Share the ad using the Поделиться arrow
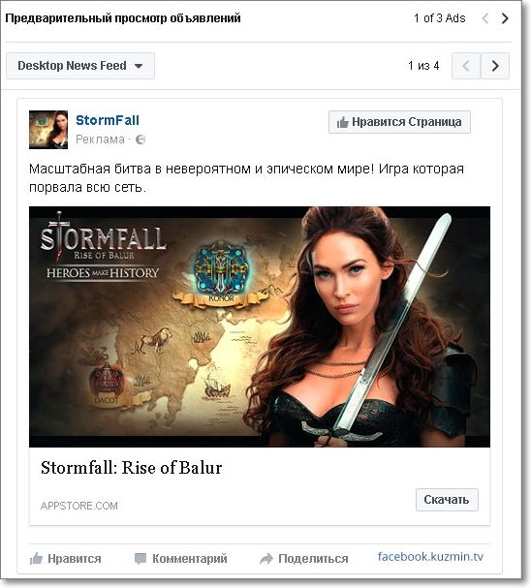 click(x=266, y=559)
